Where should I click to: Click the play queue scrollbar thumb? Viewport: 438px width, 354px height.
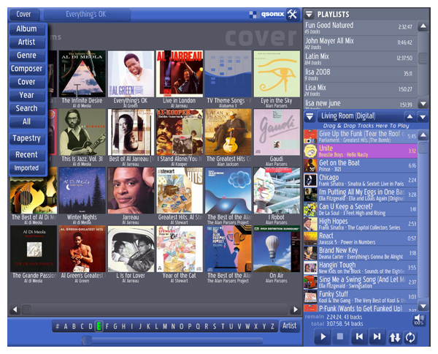coord(423,148)
